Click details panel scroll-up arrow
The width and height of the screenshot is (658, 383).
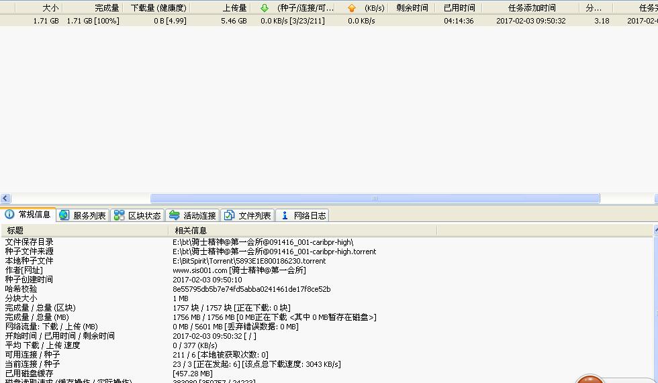click(x=655, y=230)
